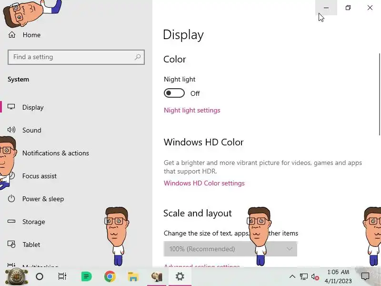This screenshot has height=286, width=381.
Task: Click the Storage drive icon
Action: coord(11,221)
